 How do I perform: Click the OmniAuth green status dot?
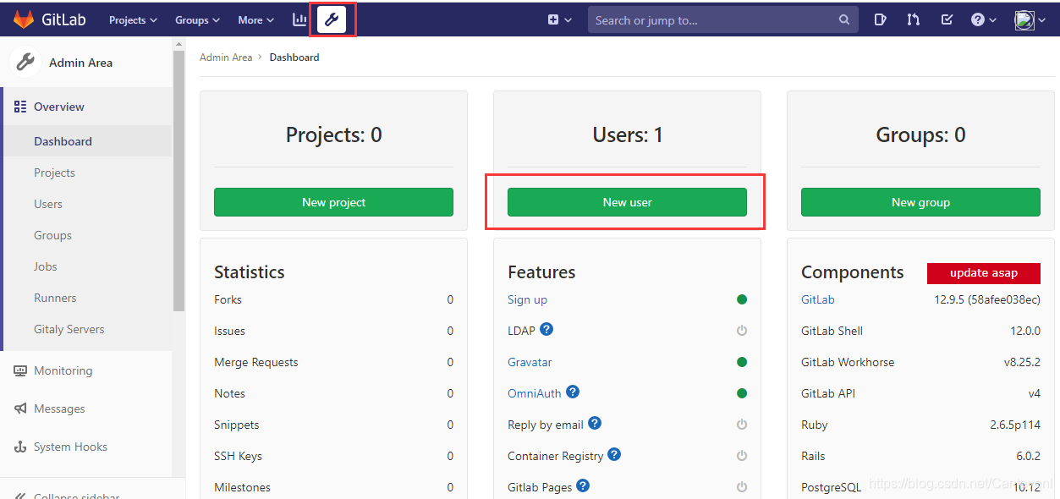pos(742,393)
